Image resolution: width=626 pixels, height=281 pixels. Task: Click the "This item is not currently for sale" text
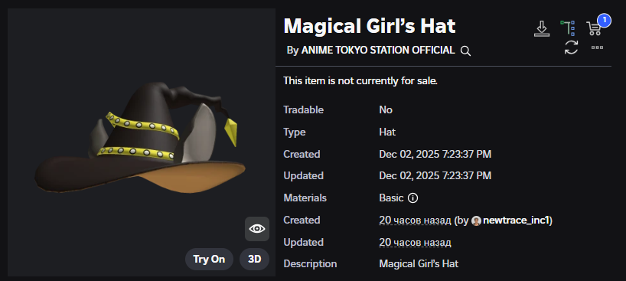click(x=360, y=81)
